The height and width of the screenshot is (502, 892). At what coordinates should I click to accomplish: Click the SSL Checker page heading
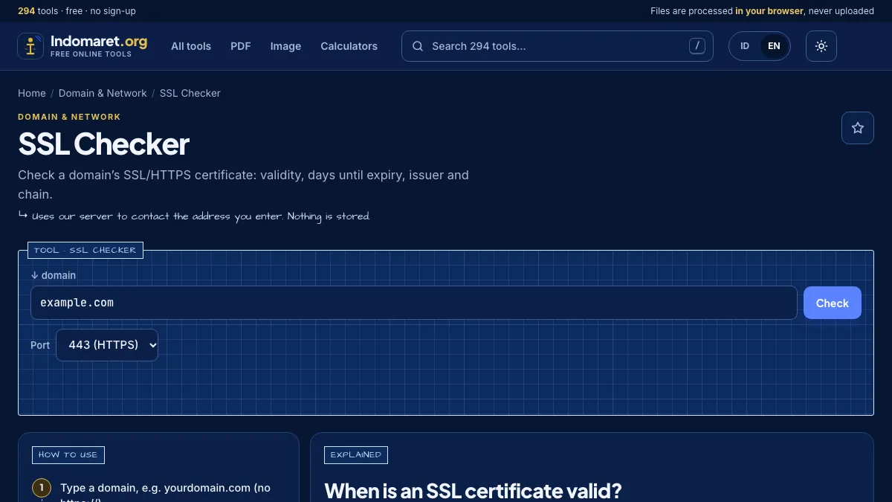[x=104, y=144]
